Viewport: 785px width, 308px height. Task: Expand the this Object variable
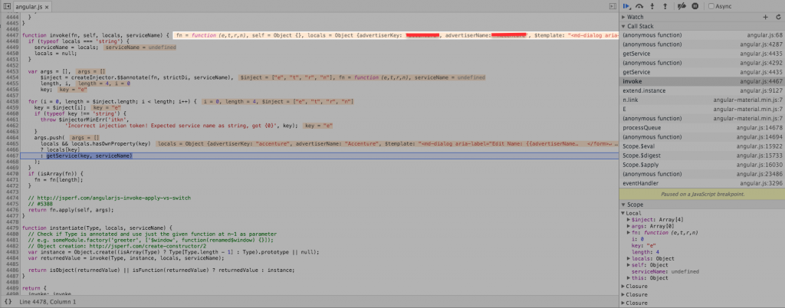[x=629, y=278]
